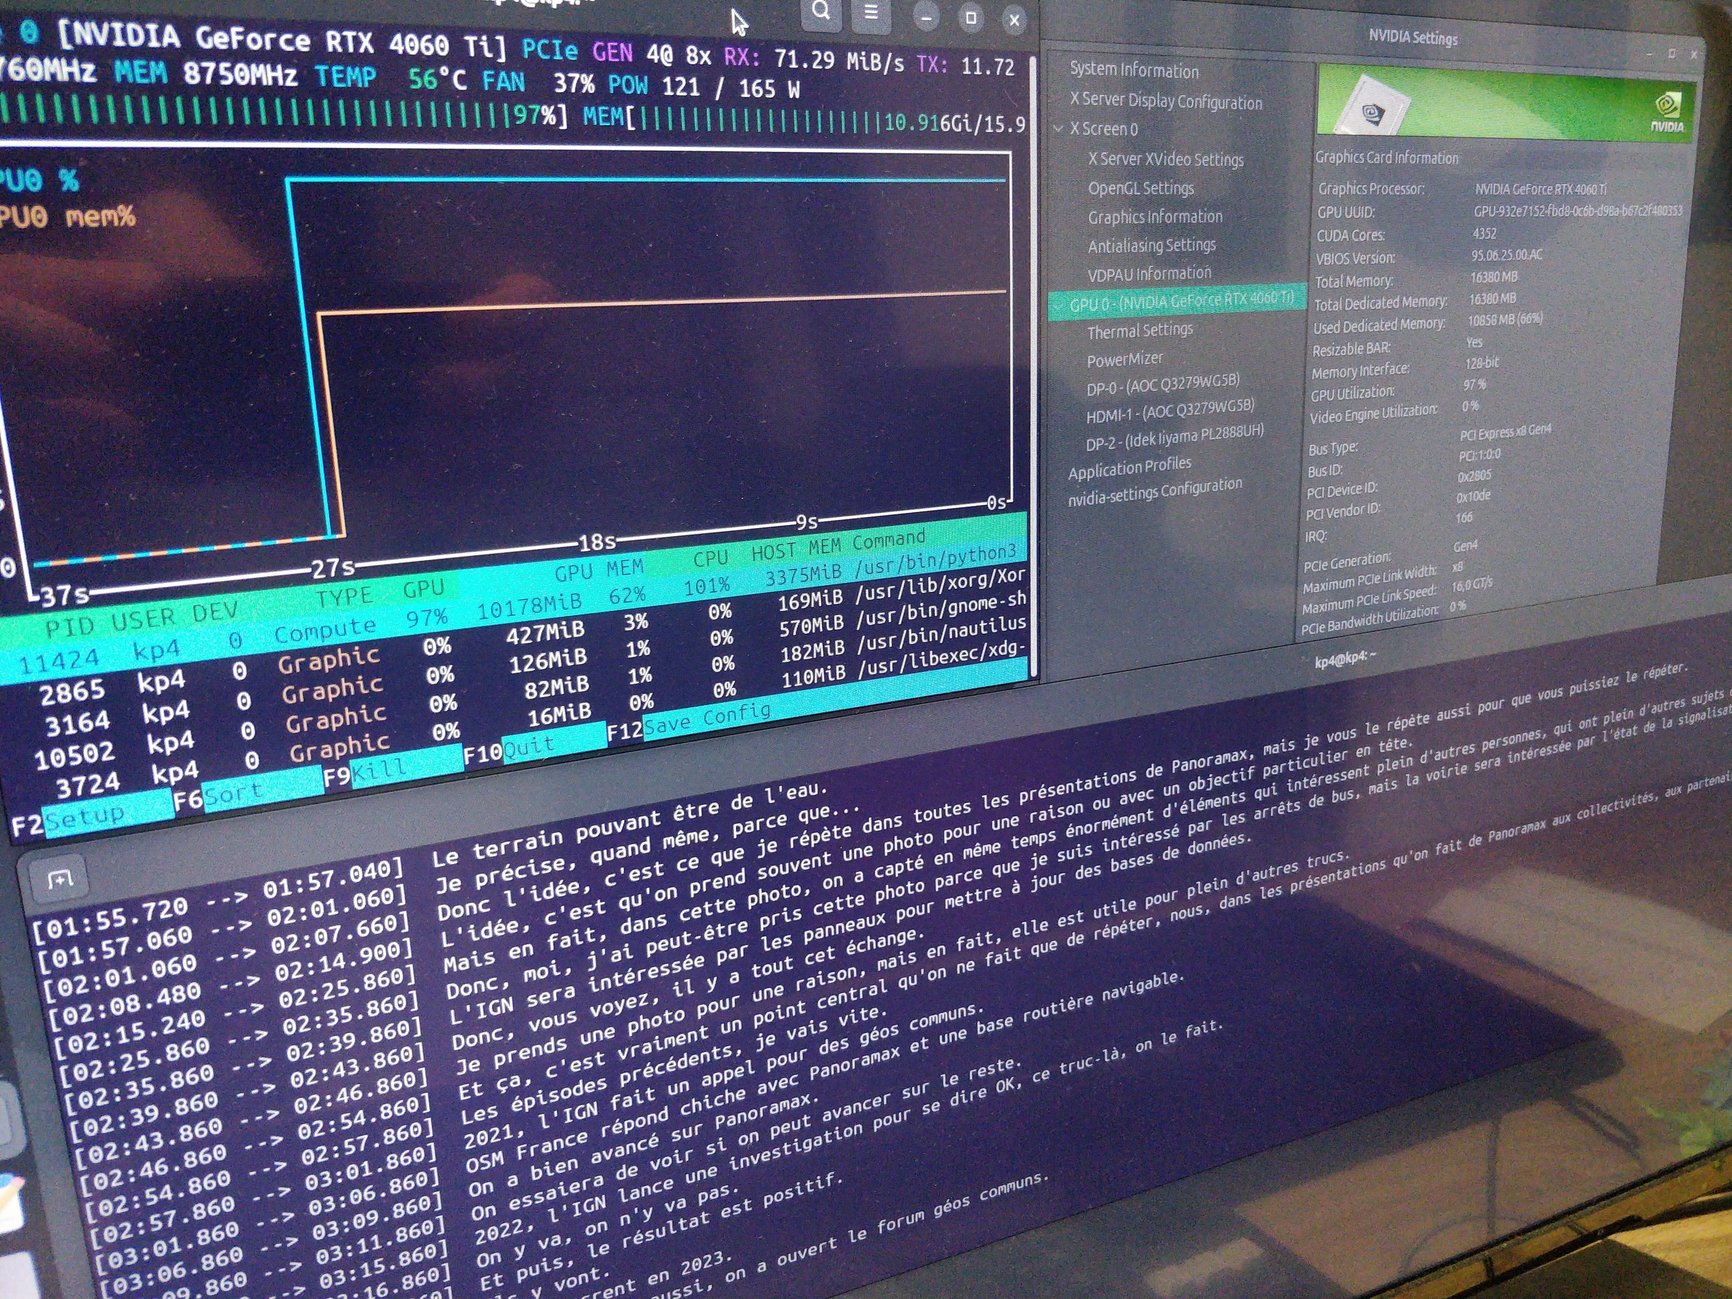Select X Server Display Configuration
1732x1299 pixels.
pos(1165,101)
